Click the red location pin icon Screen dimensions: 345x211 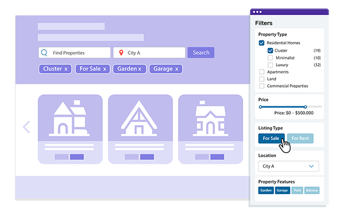point(121,53)
